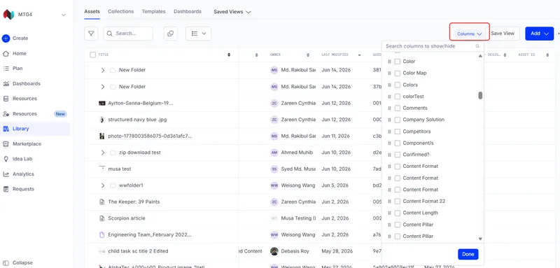This screenshot has width=560, height=268.
Task: Open the Add button dropdown
Action: point(539,34)
